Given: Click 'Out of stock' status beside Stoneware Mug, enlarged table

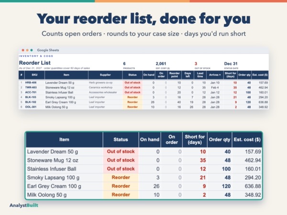Looking at the screenshot, I should click(121, 160).
